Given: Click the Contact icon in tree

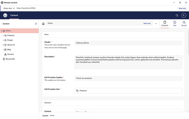Looking at the screenshot, I should [5, 54].
